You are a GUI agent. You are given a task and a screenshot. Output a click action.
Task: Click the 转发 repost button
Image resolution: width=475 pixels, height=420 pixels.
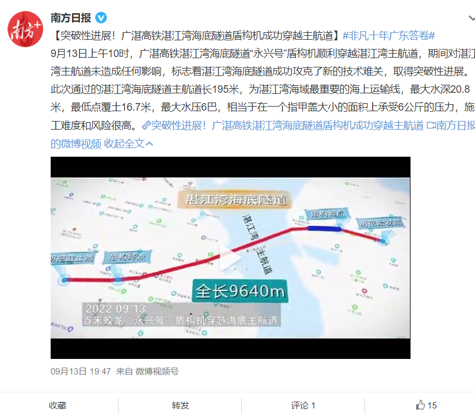point(180,406)
